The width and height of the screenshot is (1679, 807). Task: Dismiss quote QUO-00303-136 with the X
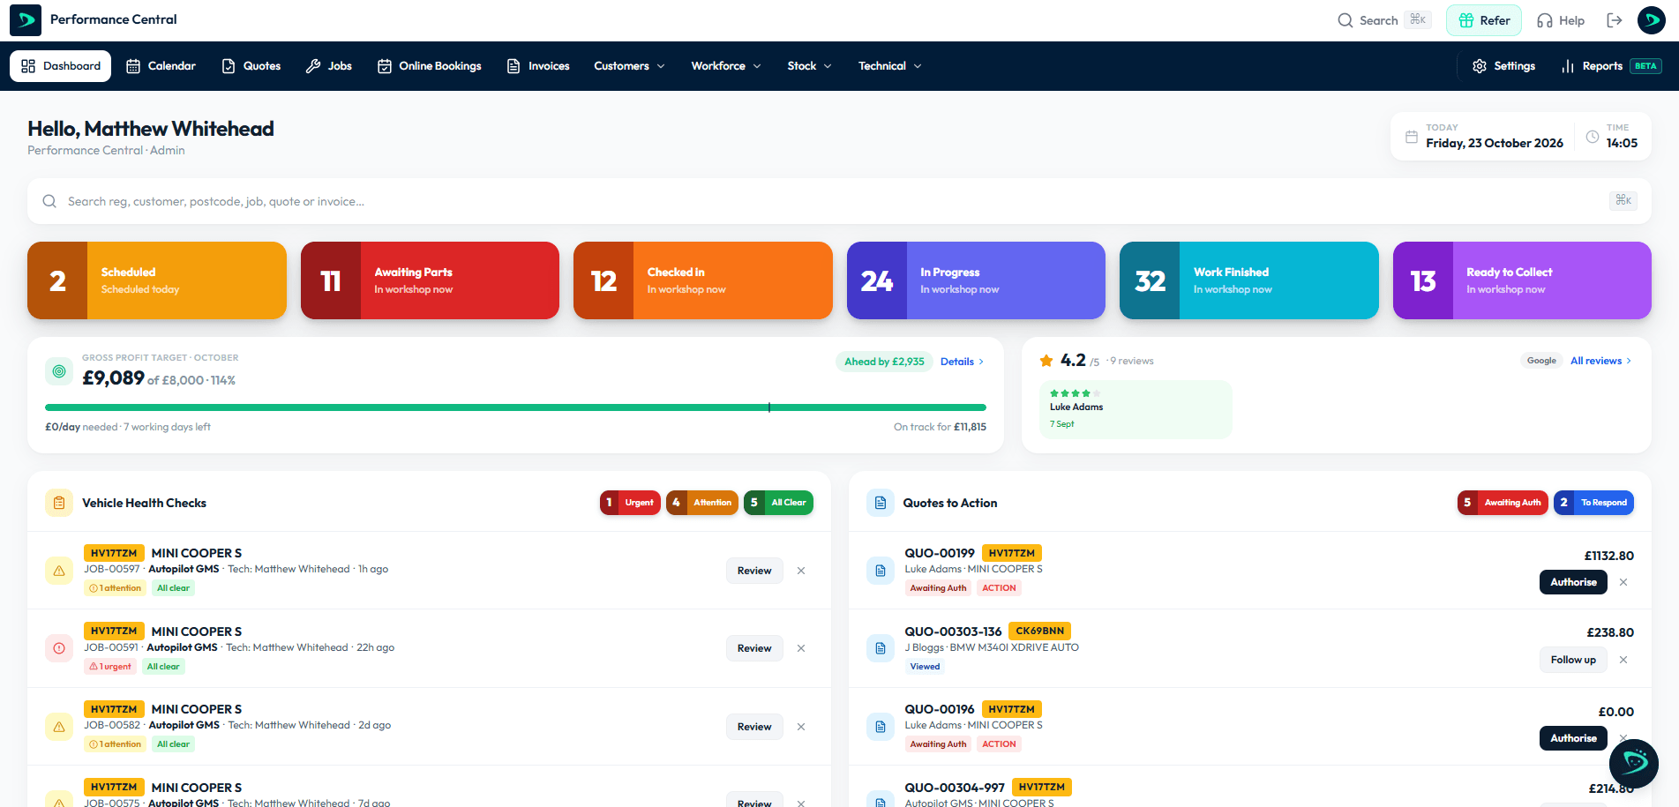(x=1623, y=660)
